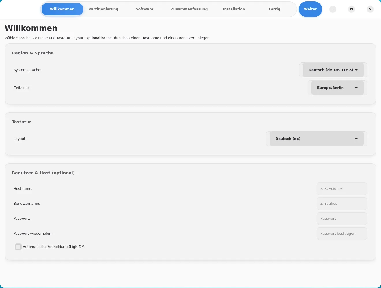Select the Installation tab

234,9
